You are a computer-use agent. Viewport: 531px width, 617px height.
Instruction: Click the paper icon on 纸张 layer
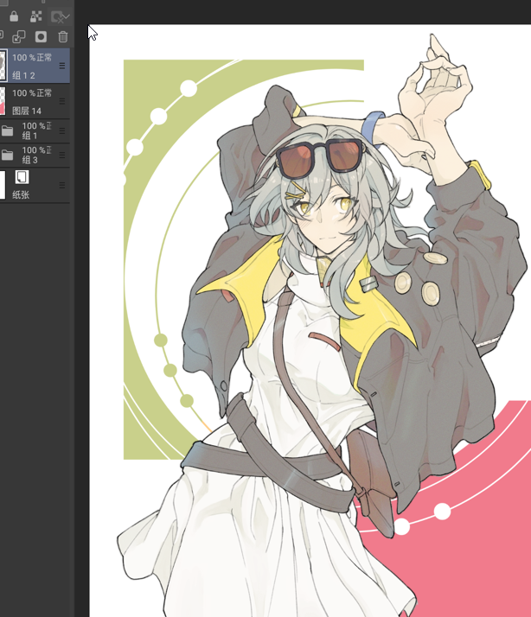pyautogui.click(x=22, y=177)
